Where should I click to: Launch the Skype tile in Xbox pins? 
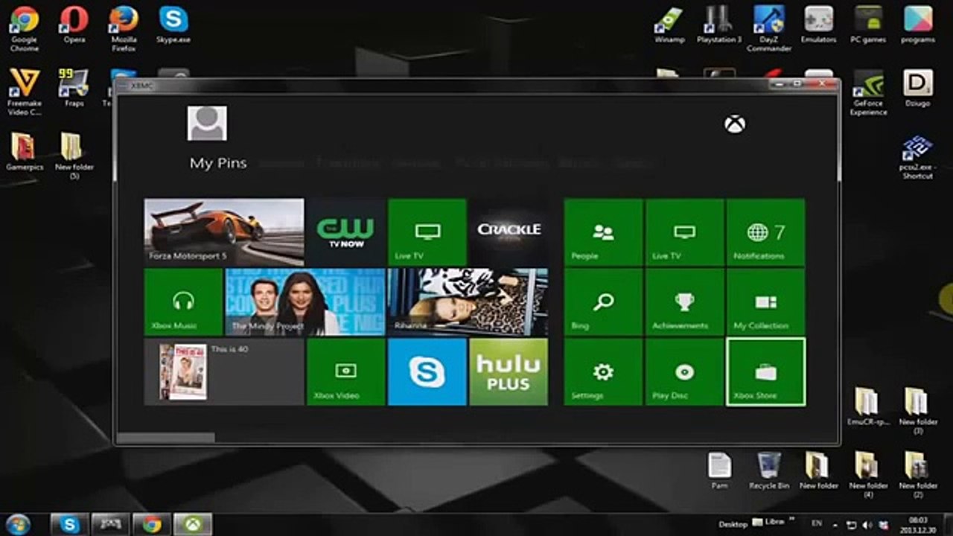(x=427, y=372)
